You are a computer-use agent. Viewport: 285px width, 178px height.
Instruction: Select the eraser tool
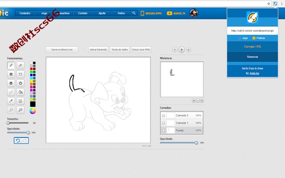coord(20,65)
